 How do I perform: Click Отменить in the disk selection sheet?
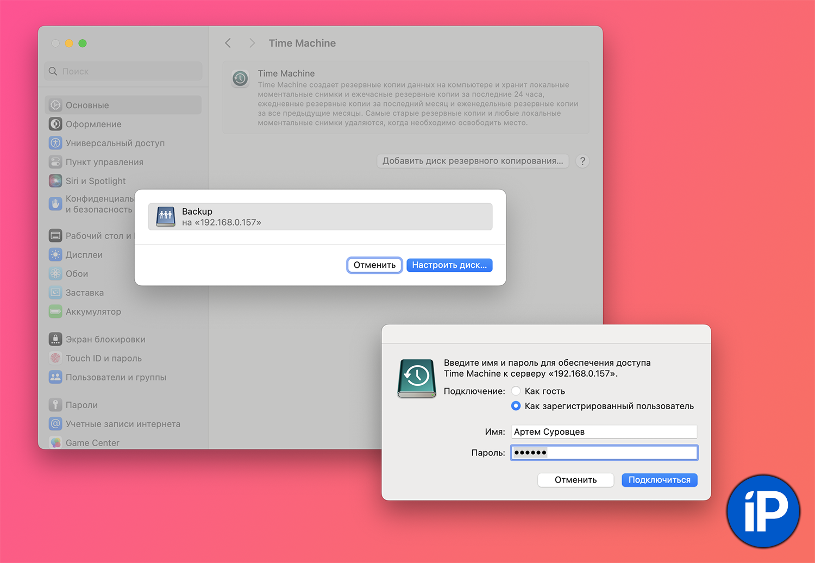pyautogui.click(x=374, y=265)
